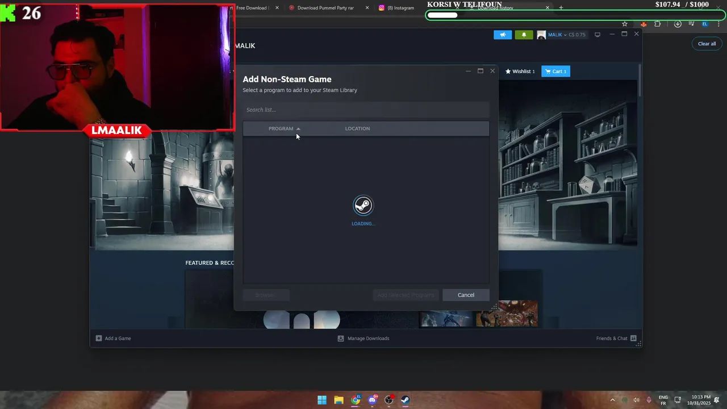Click Add a Game in Steam
The image size is (727, 409).
[x=114, y=339]
